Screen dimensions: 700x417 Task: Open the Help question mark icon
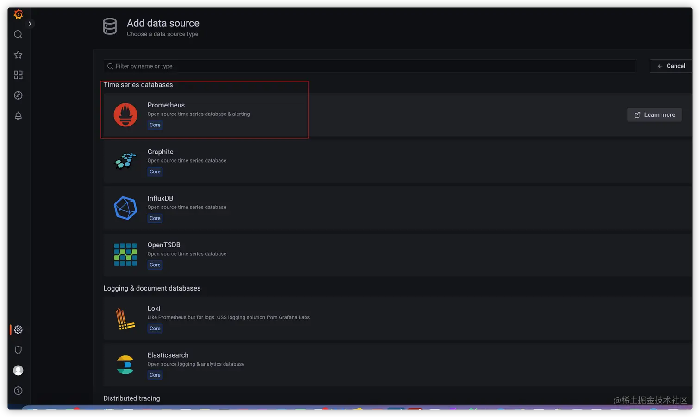[18, 391]
